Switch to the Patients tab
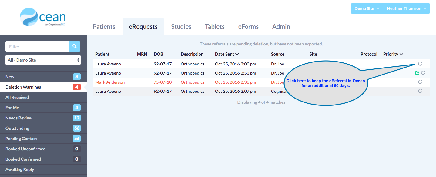 (x=104, y=27)
